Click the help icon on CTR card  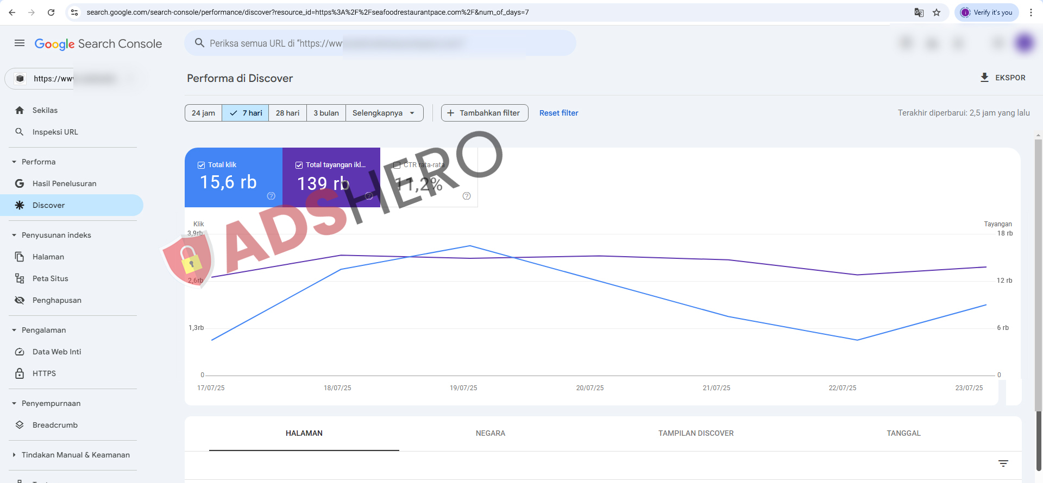[467, 196]
